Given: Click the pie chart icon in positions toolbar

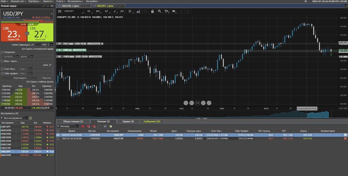Looking at the screenshot, I should click(x=111, y=126).
